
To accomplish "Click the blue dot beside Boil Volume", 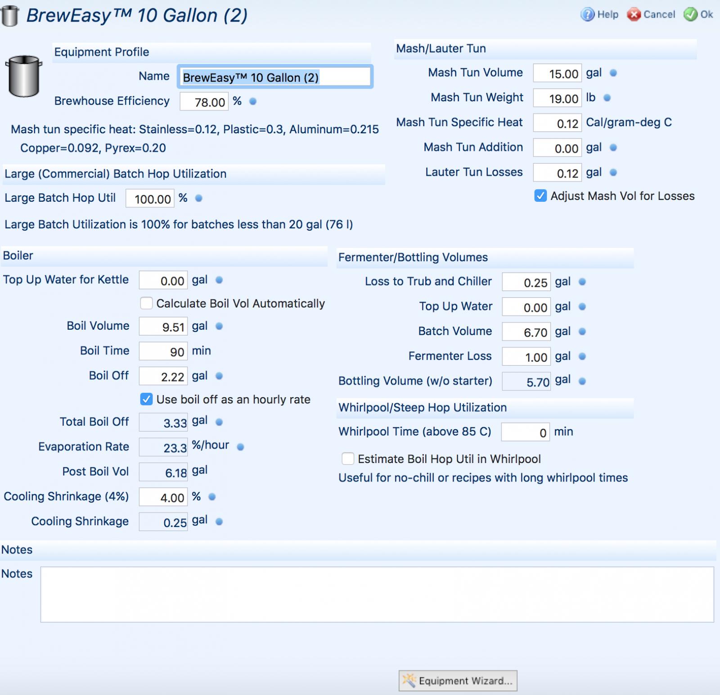I will click(219, 326).
